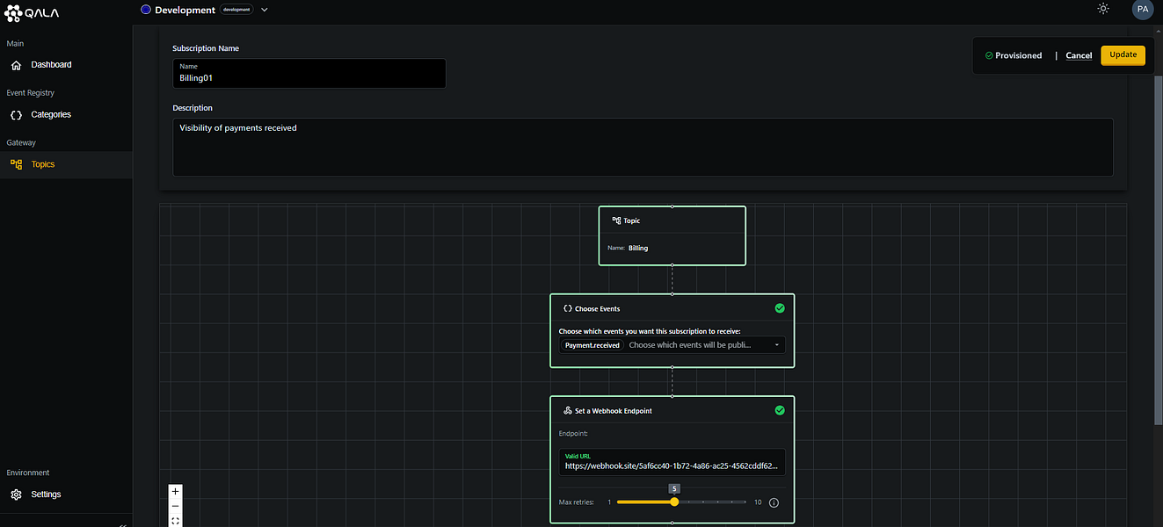Open the events selection dropdown arrow
Viewport: 1163px width, 527px height.
click(x=777, y=345)
